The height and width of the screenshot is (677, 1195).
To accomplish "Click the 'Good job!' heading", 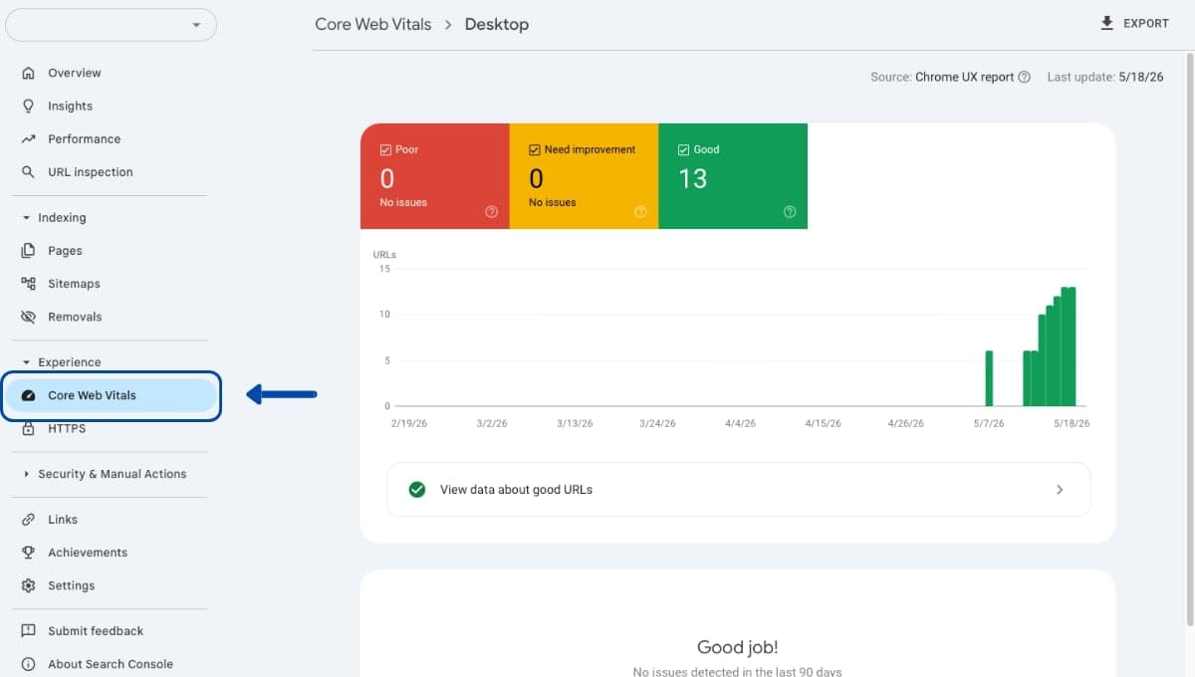I will click(738, 647).
